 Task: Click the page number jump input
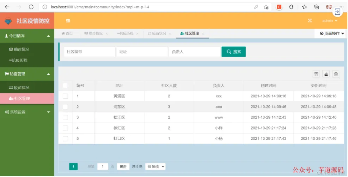tap(103, 166)
